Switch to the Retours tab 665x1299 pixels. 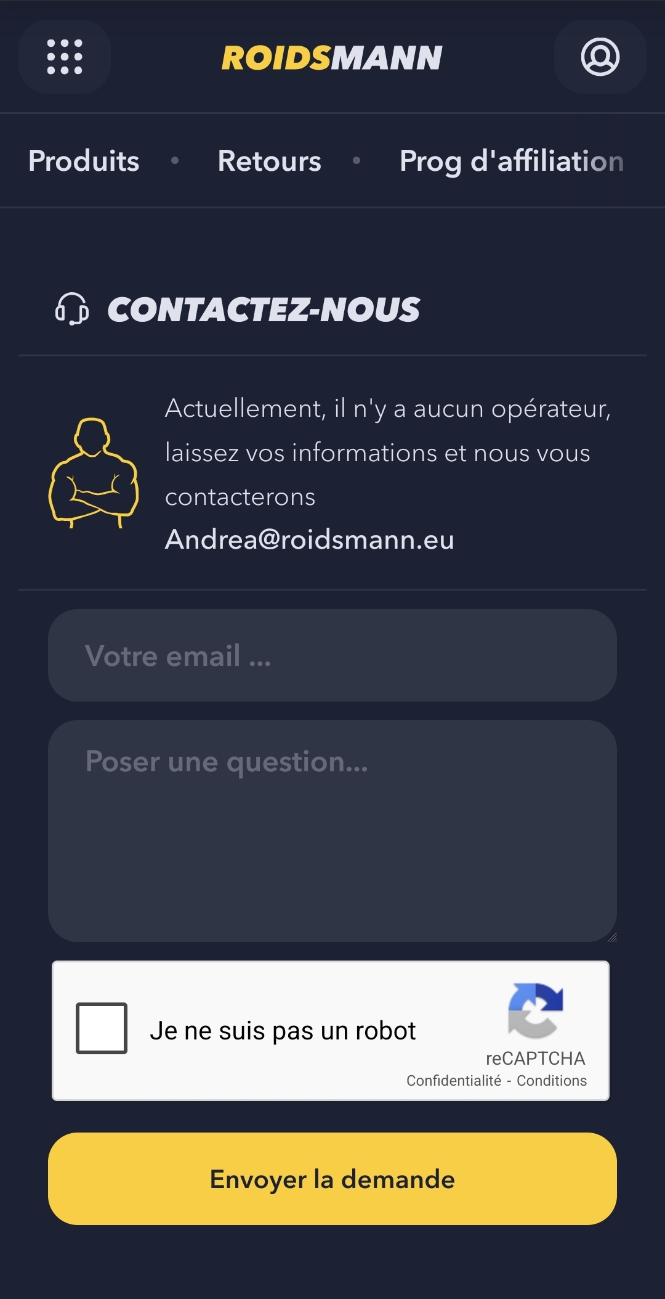269,161
